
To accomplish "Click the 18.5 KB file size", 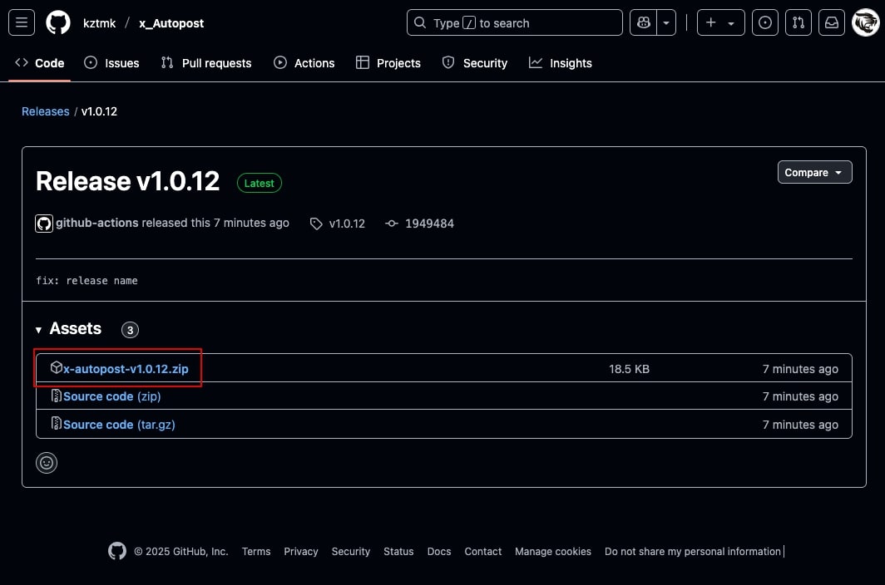I will [x=629, y=369].
